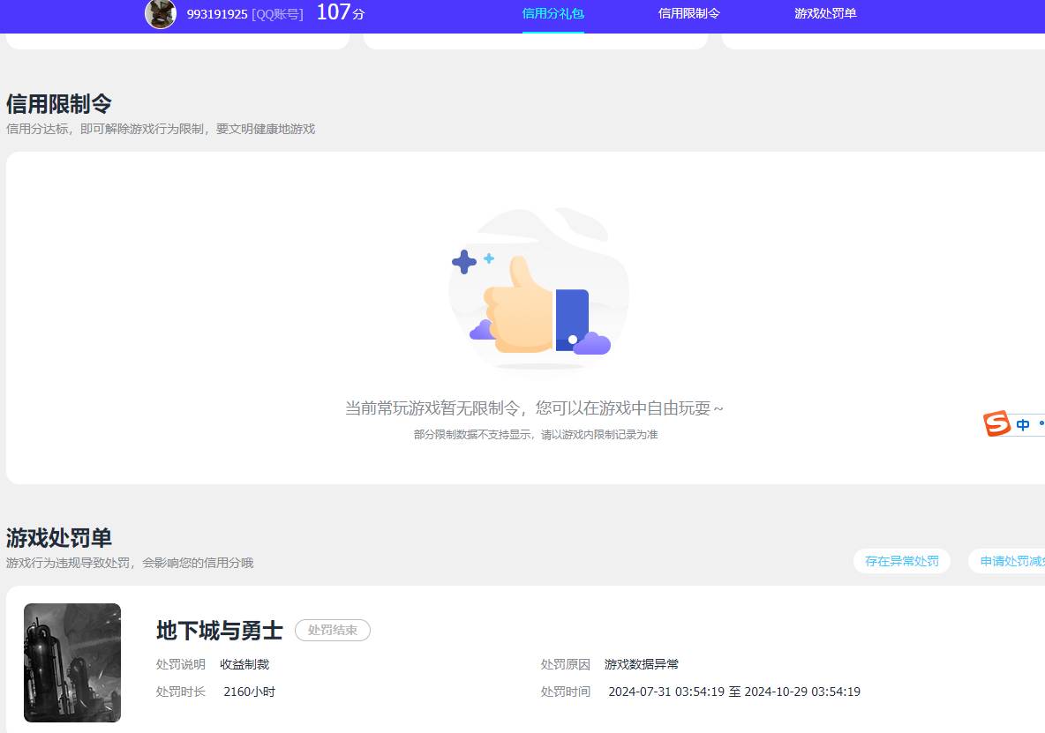Toggle the 处罚结束 status badge

pos(333,630)
